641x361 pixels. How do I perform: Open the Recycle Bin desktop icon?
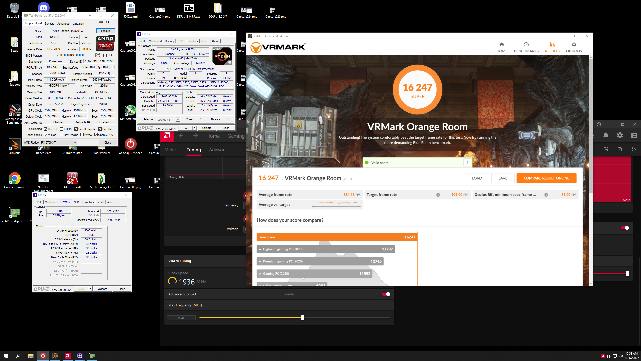(x=14, y=10)
